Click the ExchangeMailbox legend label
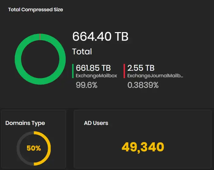 (96, 76)
